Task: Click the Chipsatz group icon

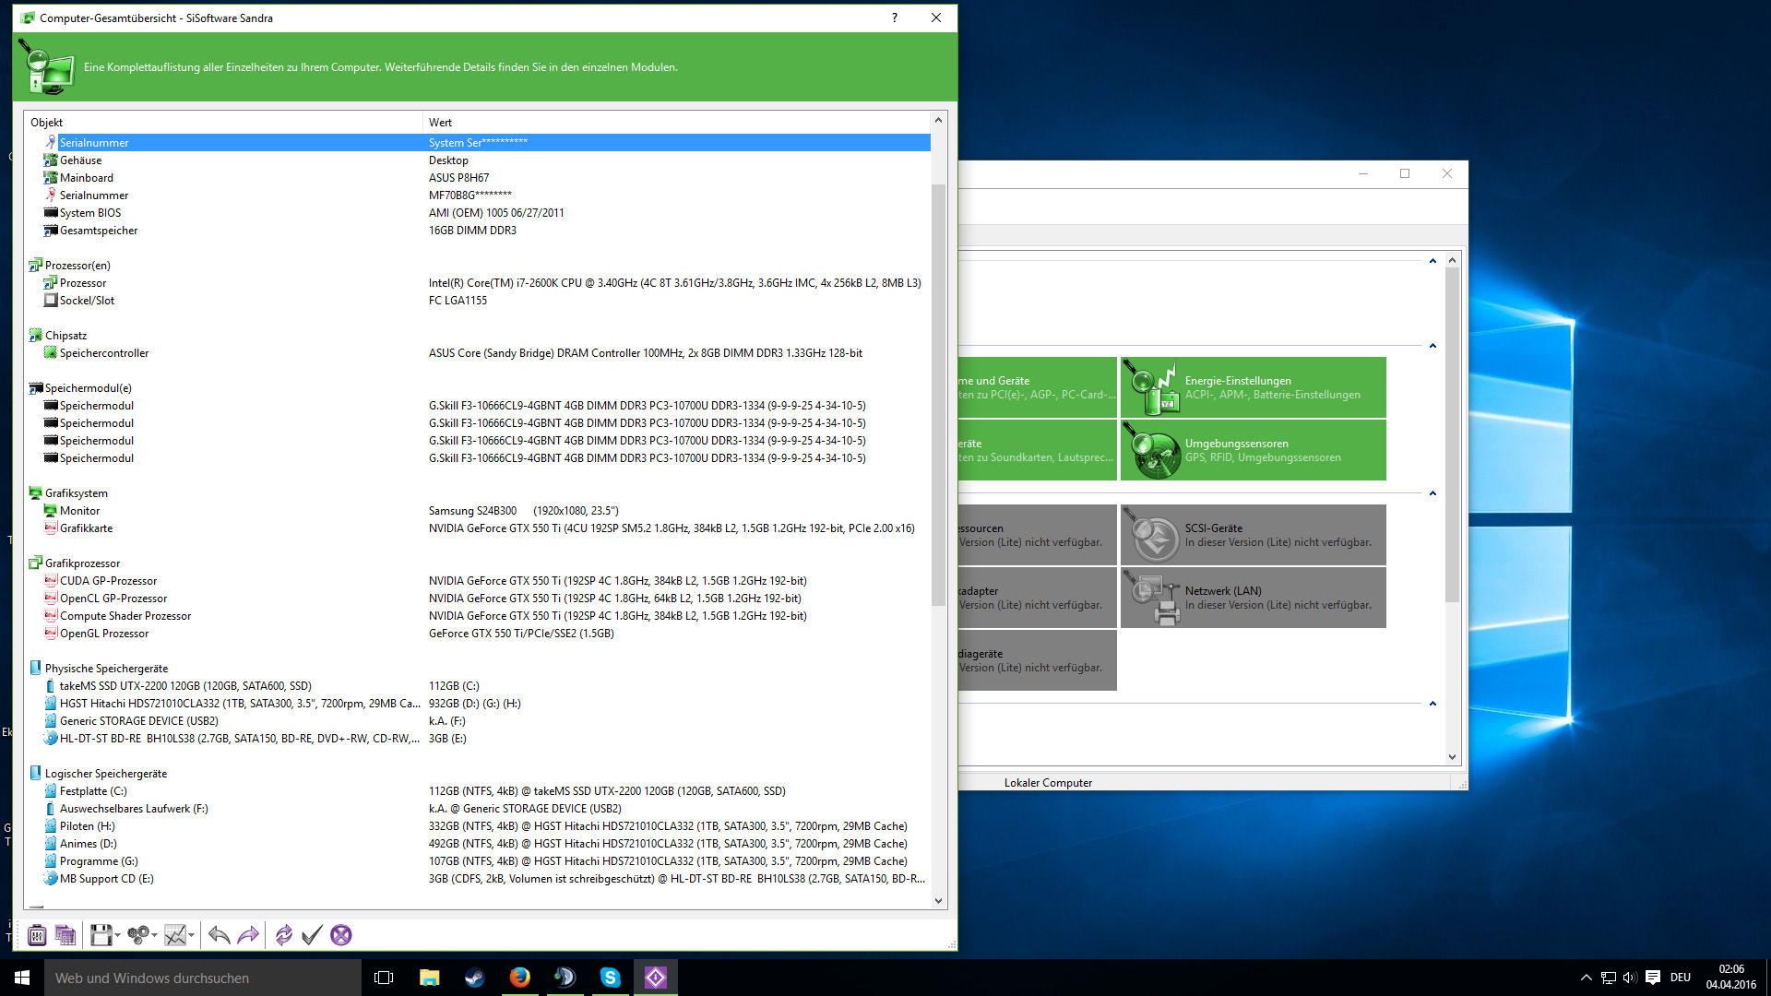Action: (36, 336)
